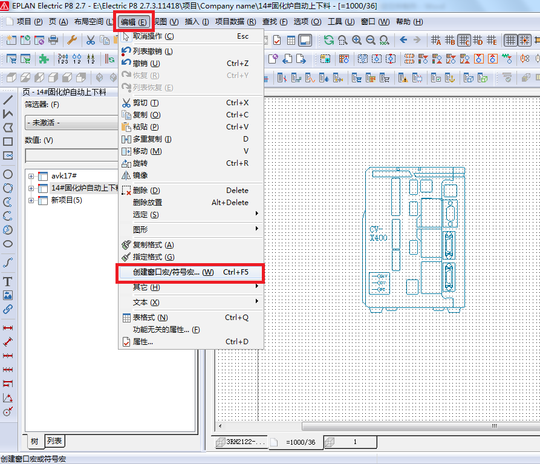This screenshot has height=464, width=540.
Task: Choose the Circle drawing tool
Action: click(8, 174)
